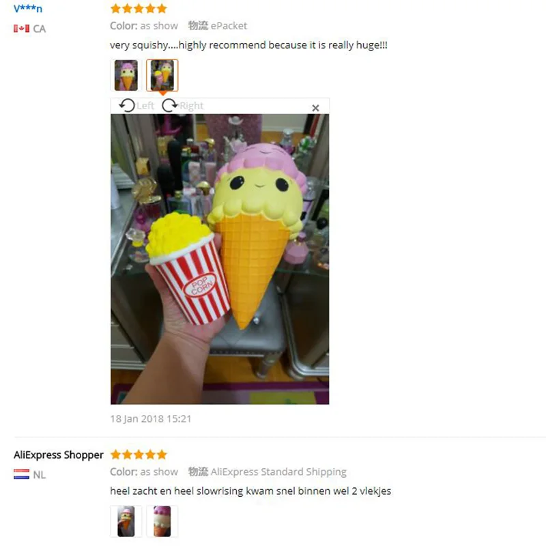The width and height of the screenshot is (546, 546).
Task: Click the Netherlands flag icon
Action: [21, 474]
